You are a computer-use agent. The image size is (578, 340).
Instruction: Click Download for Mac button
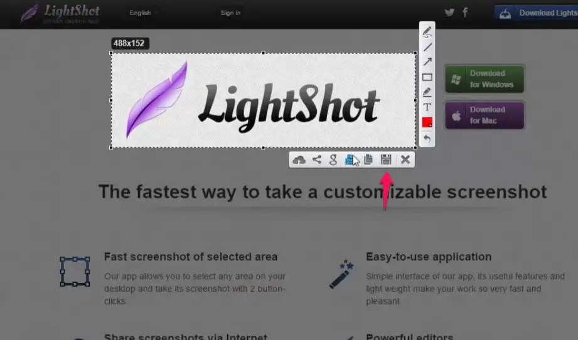(484, 115)
